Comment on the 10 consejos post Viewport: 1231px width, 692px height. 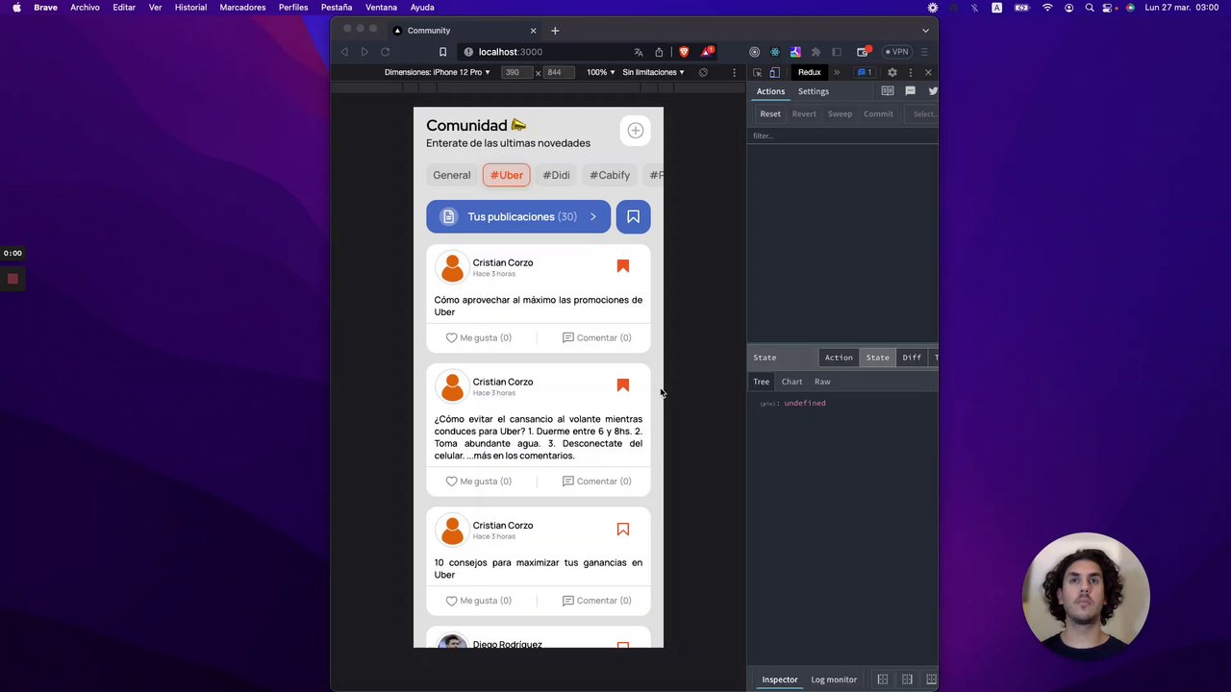click(596, 601)
